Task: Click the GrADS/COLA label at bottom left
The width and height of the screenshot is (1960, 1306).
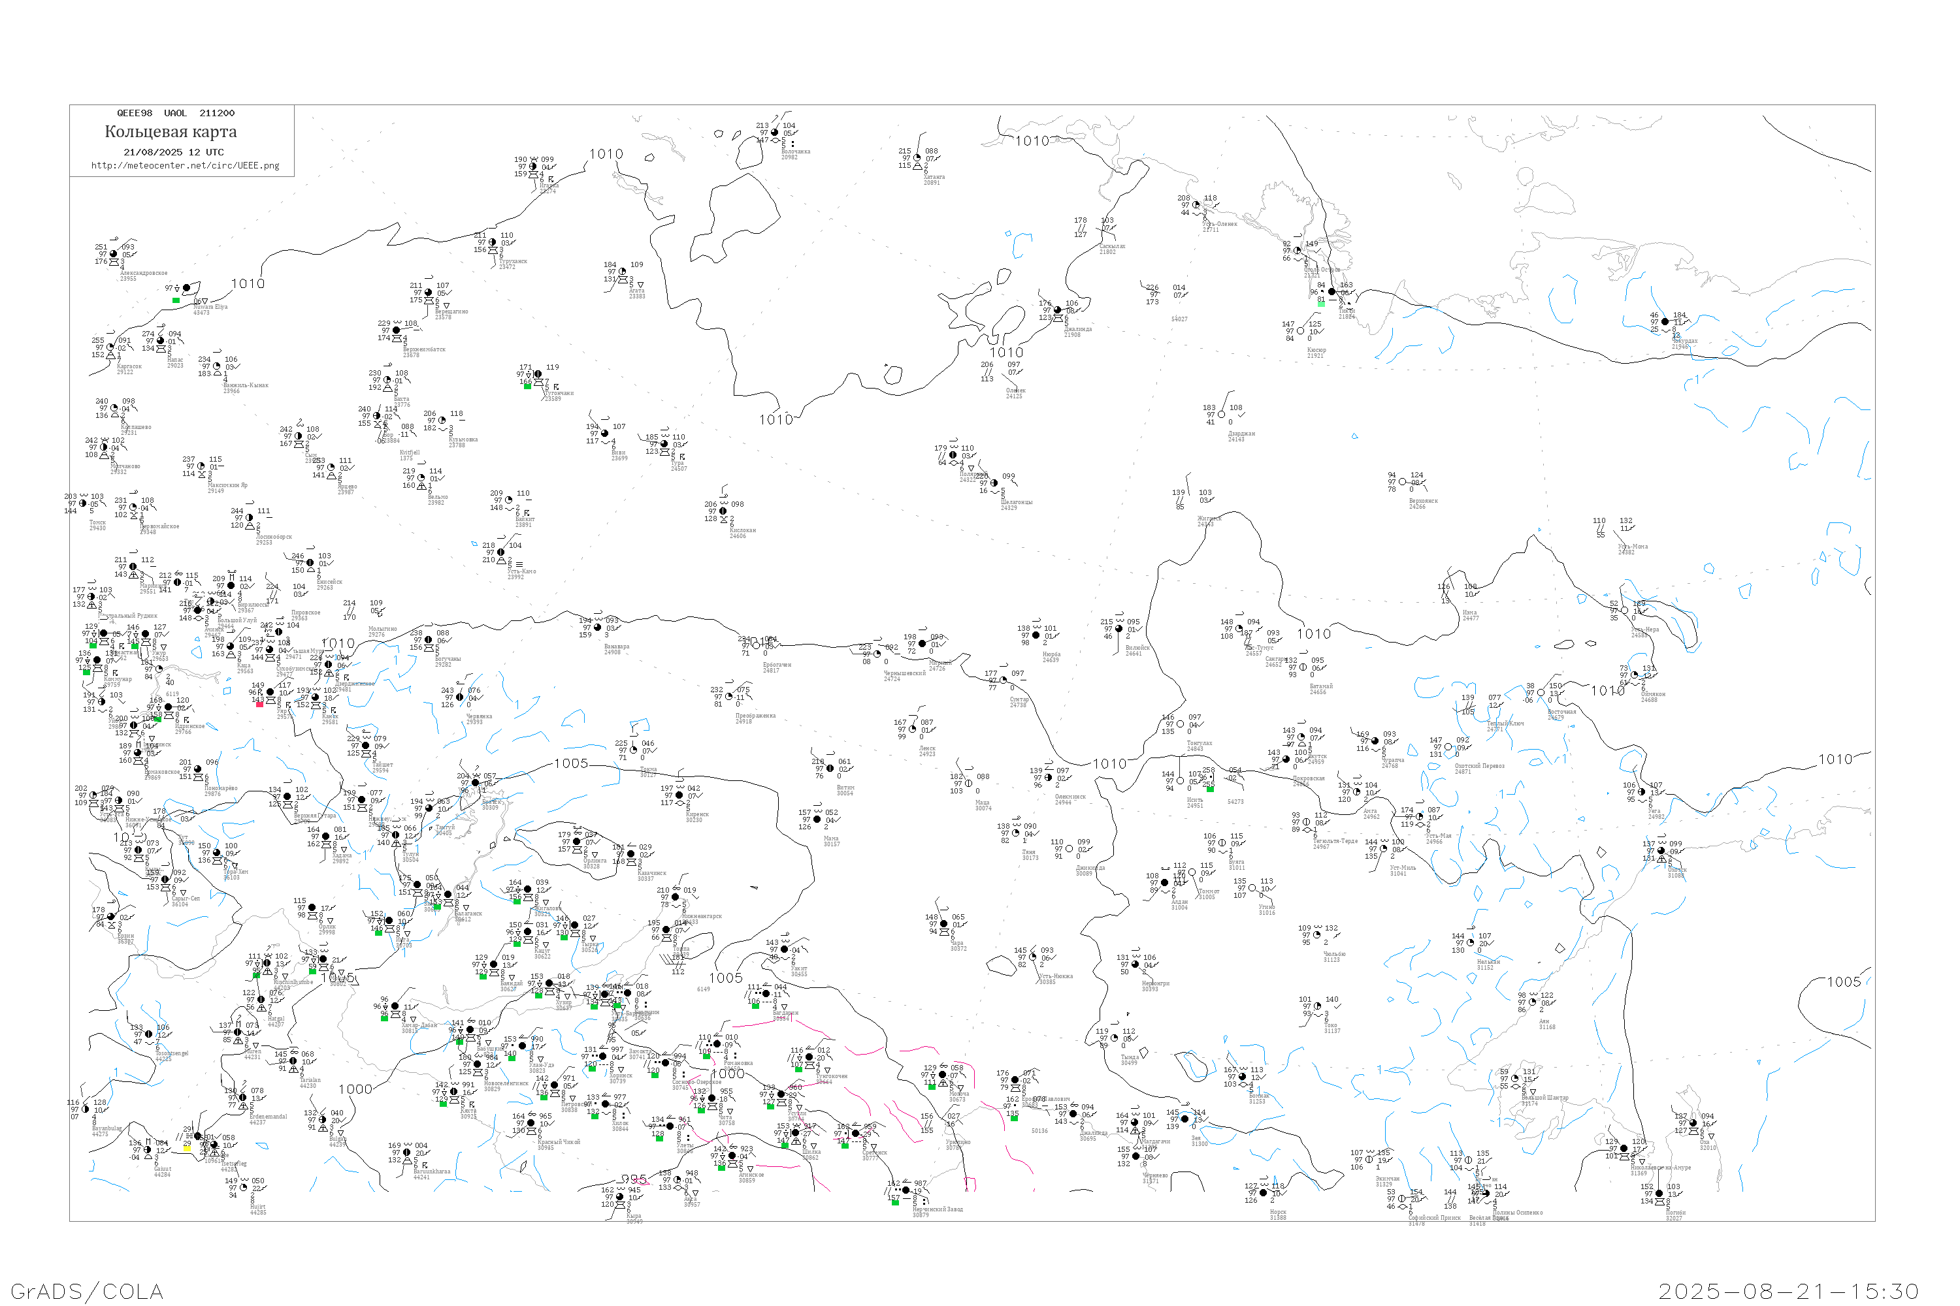Action: click(x=87, y=1291)
